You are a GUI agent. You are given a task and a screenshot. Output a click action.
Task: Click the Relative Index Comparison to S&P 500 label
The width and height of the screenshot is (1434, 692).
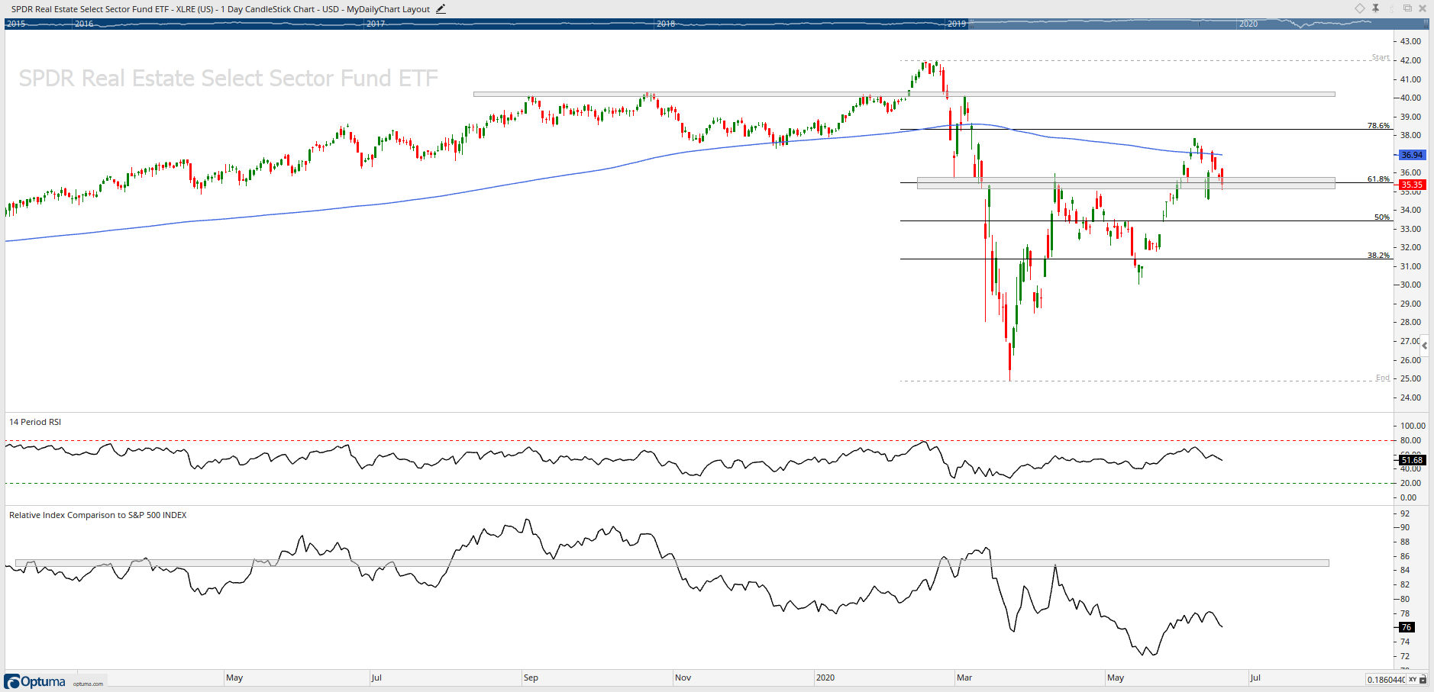tap(98, 515)
